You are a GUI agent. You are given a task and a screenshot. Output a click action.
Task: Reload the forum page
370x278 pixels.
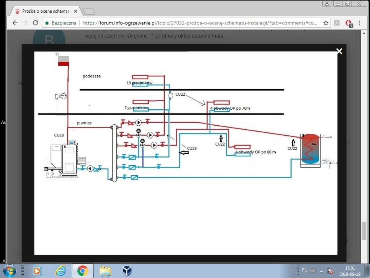tap(36, 23)
